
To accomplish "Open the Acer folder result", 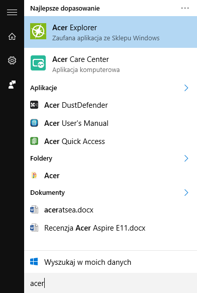I will click(111, 176).
